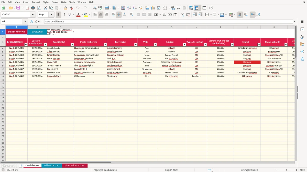Open the Data menu
This screenshot has height=172, width=307.
pyautogui.click(x=64, y=2)
